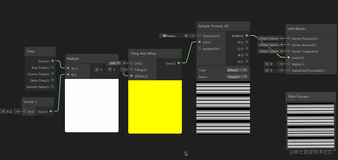Click the Sampler(SS) input port
The width and height of the screenshot is (338, 160).
[x=200, y=49]
